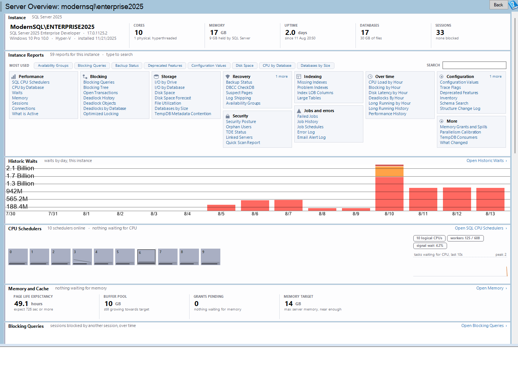Select highlighted CPU scheduler 6 tile
Image resolution: width=518 pixels, height=366 pixels.
[146, 257]
